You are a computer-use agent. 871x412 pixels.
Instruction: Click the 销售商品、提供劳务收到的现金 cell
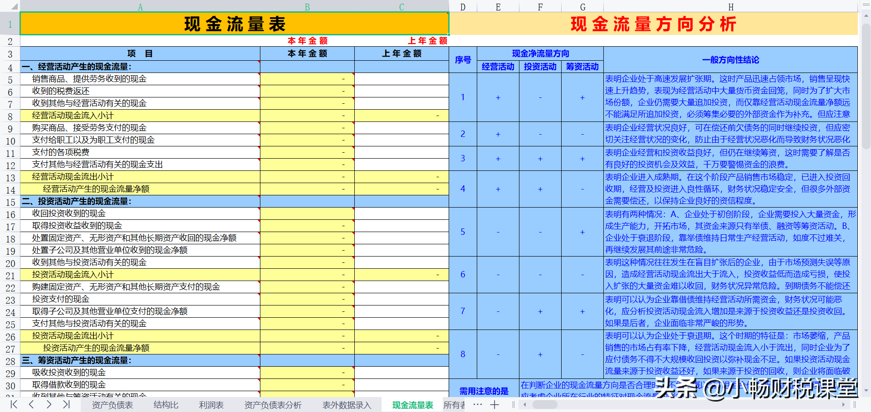pyautogui.click(x=140, y=79)
